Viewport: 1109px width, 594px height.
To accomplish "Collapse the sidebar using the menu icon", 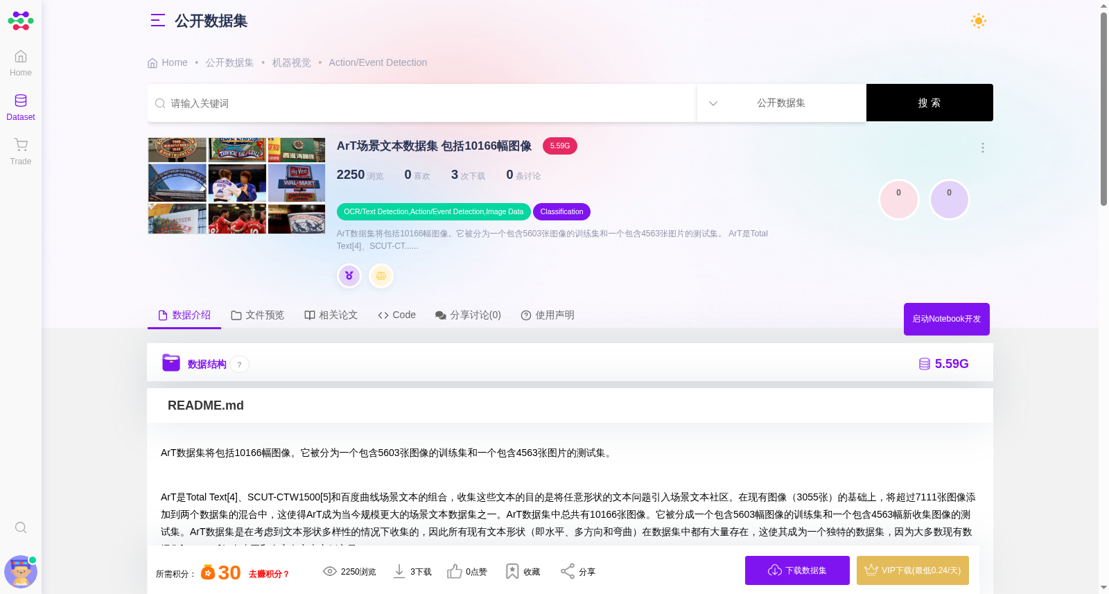I will (158, 21).
